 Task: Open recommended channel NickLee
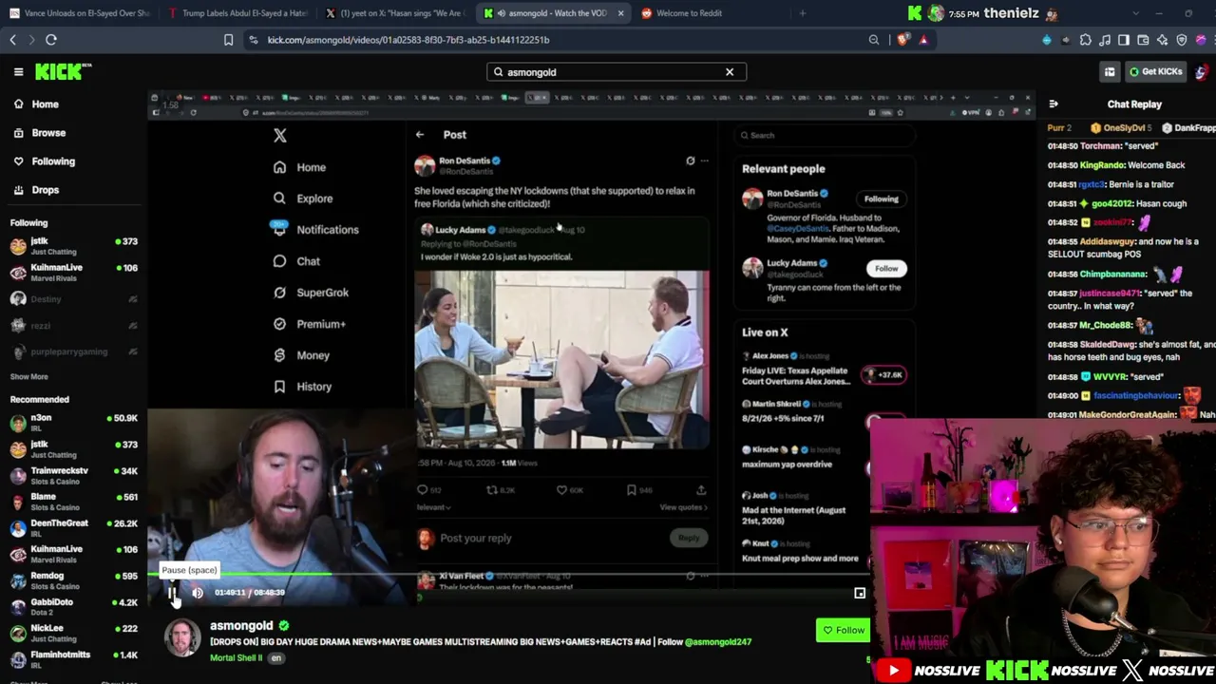pos(73,633)
